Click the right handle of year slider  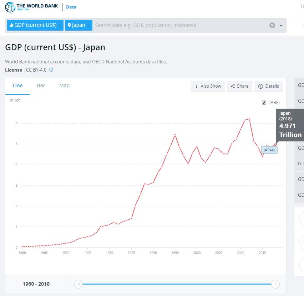click(x=275, y=284)
